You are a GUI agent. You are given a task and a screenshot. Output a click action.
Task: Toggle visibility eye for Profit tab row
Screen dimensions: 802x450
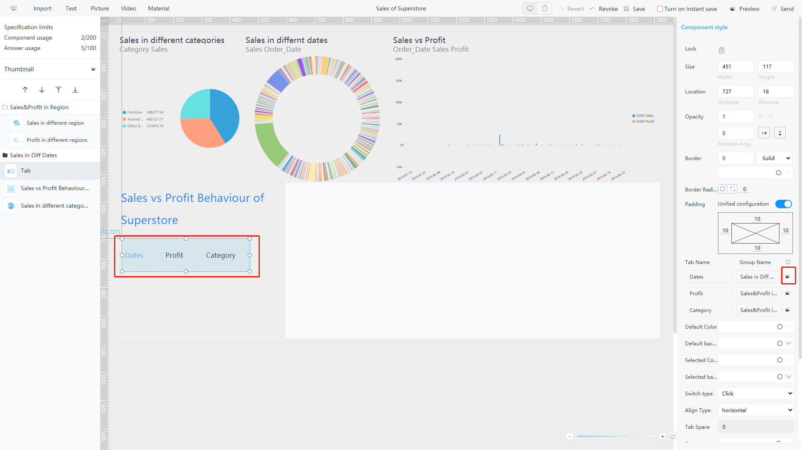[787, 293]
